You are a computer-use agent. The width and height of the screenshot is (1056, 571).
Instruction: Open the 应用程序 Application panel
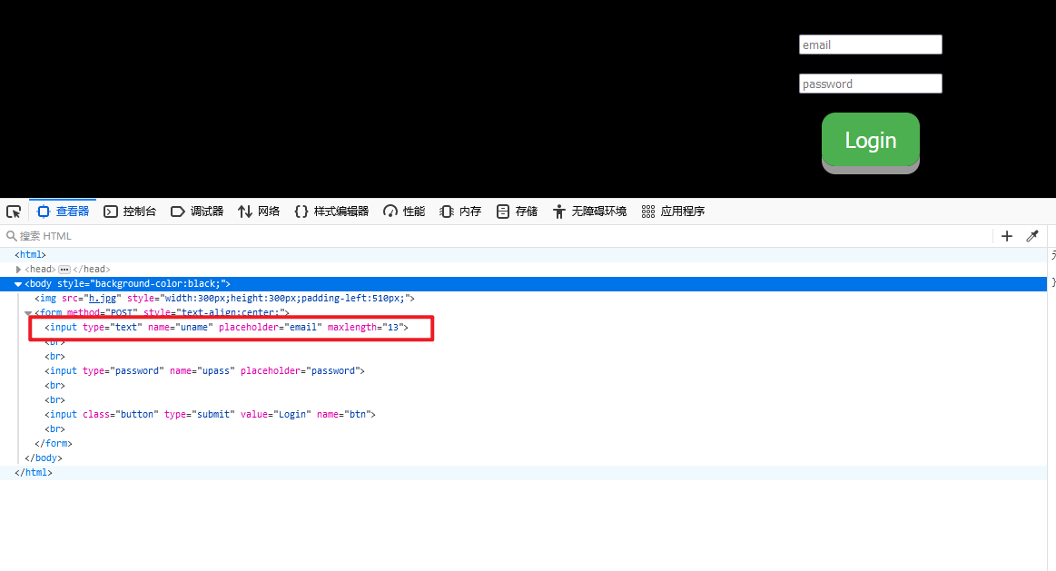point(673,212)
